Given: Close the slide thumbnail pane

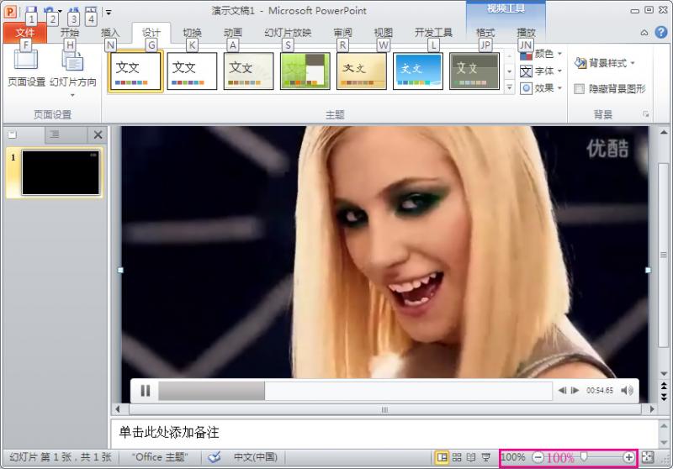Looking at the screenshot, I should [x=98, y=135].
